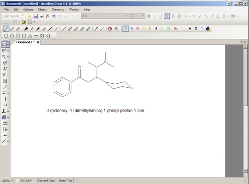Select the abc text tool in sidebar
The width and height of the screenshot is (249, 184).
click(5, 136)
